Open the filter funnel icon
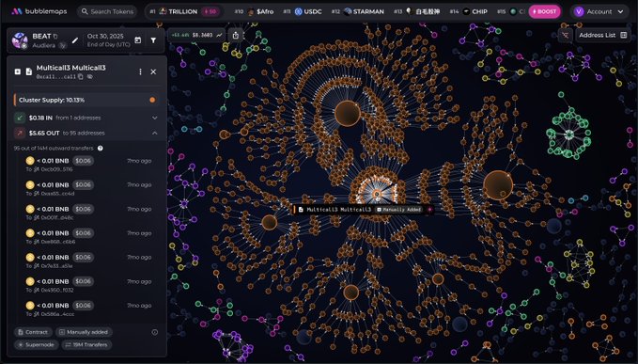 point(153,40)
